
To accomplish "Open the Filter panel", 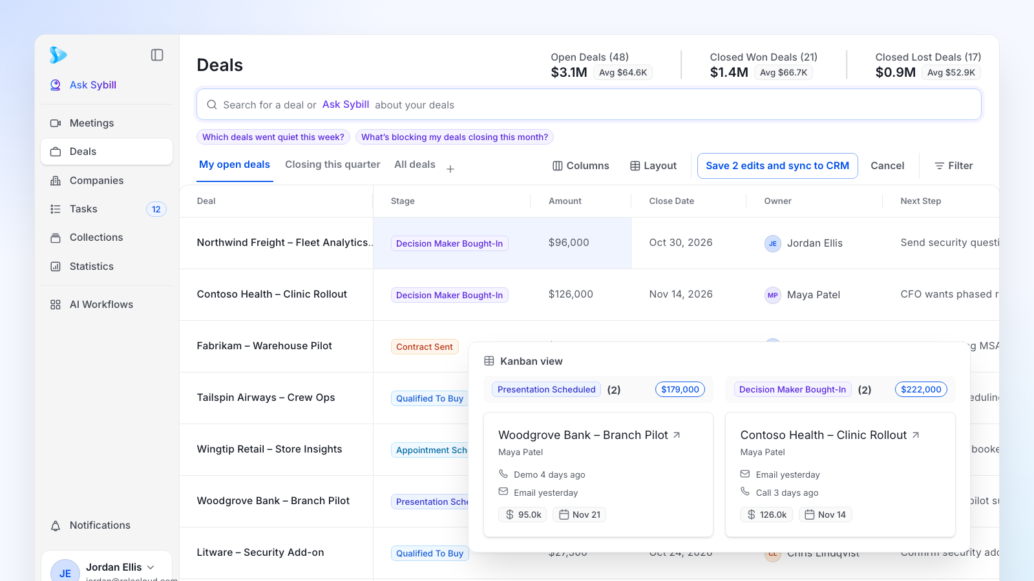I will tap(953, 166).
